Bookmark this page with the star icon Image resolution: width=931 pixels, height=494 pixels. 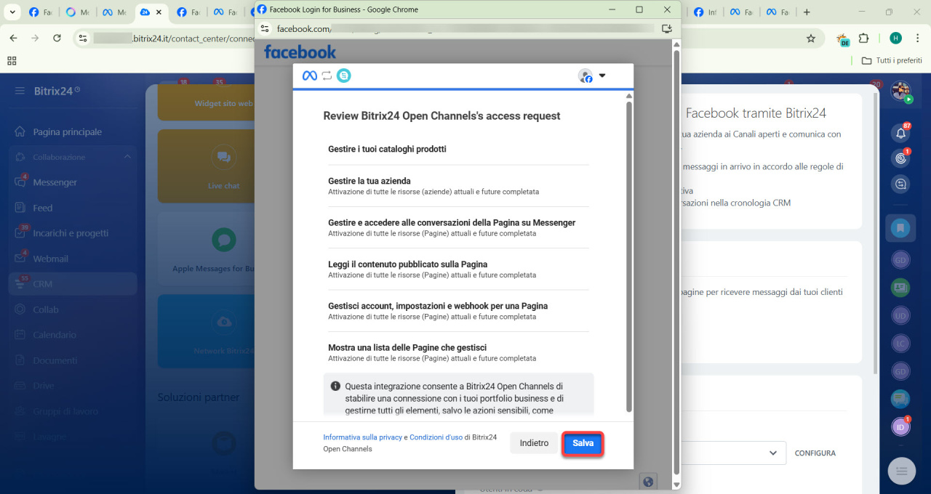[x=811, y=39]
